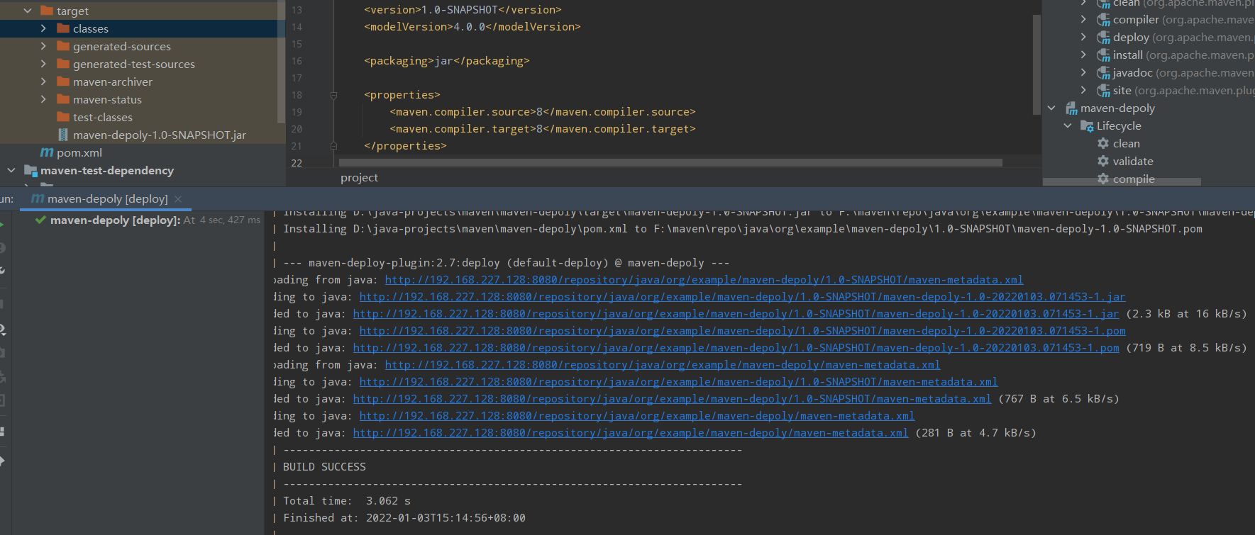Viewport: 1255px width, 535px height.
Task: Expand the site plugin node
Action: click(x=1083, y=91)
